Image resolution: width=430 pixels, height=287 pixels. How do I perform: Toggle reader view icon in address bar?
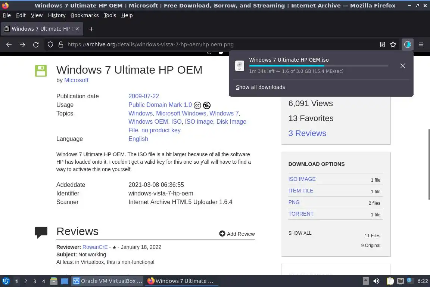coord(383,44)
